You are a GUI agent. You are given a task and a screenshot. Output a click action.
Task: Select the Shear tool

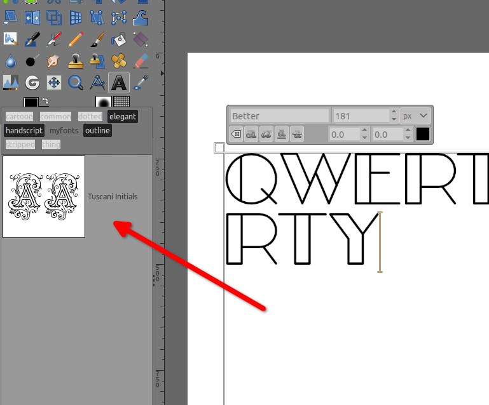[x=11, y=18]
